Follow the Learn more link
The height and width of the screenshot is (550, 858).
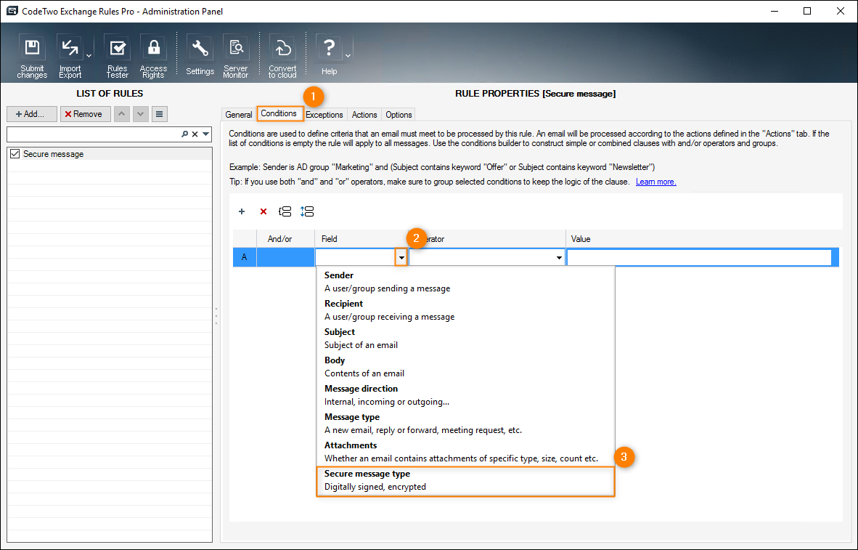click(x=655, y=182)
